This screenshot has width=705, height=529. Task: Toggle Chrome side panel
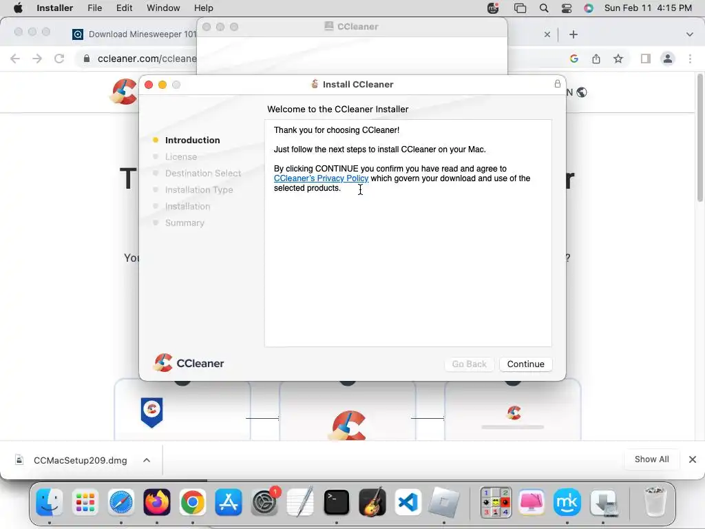645,59
